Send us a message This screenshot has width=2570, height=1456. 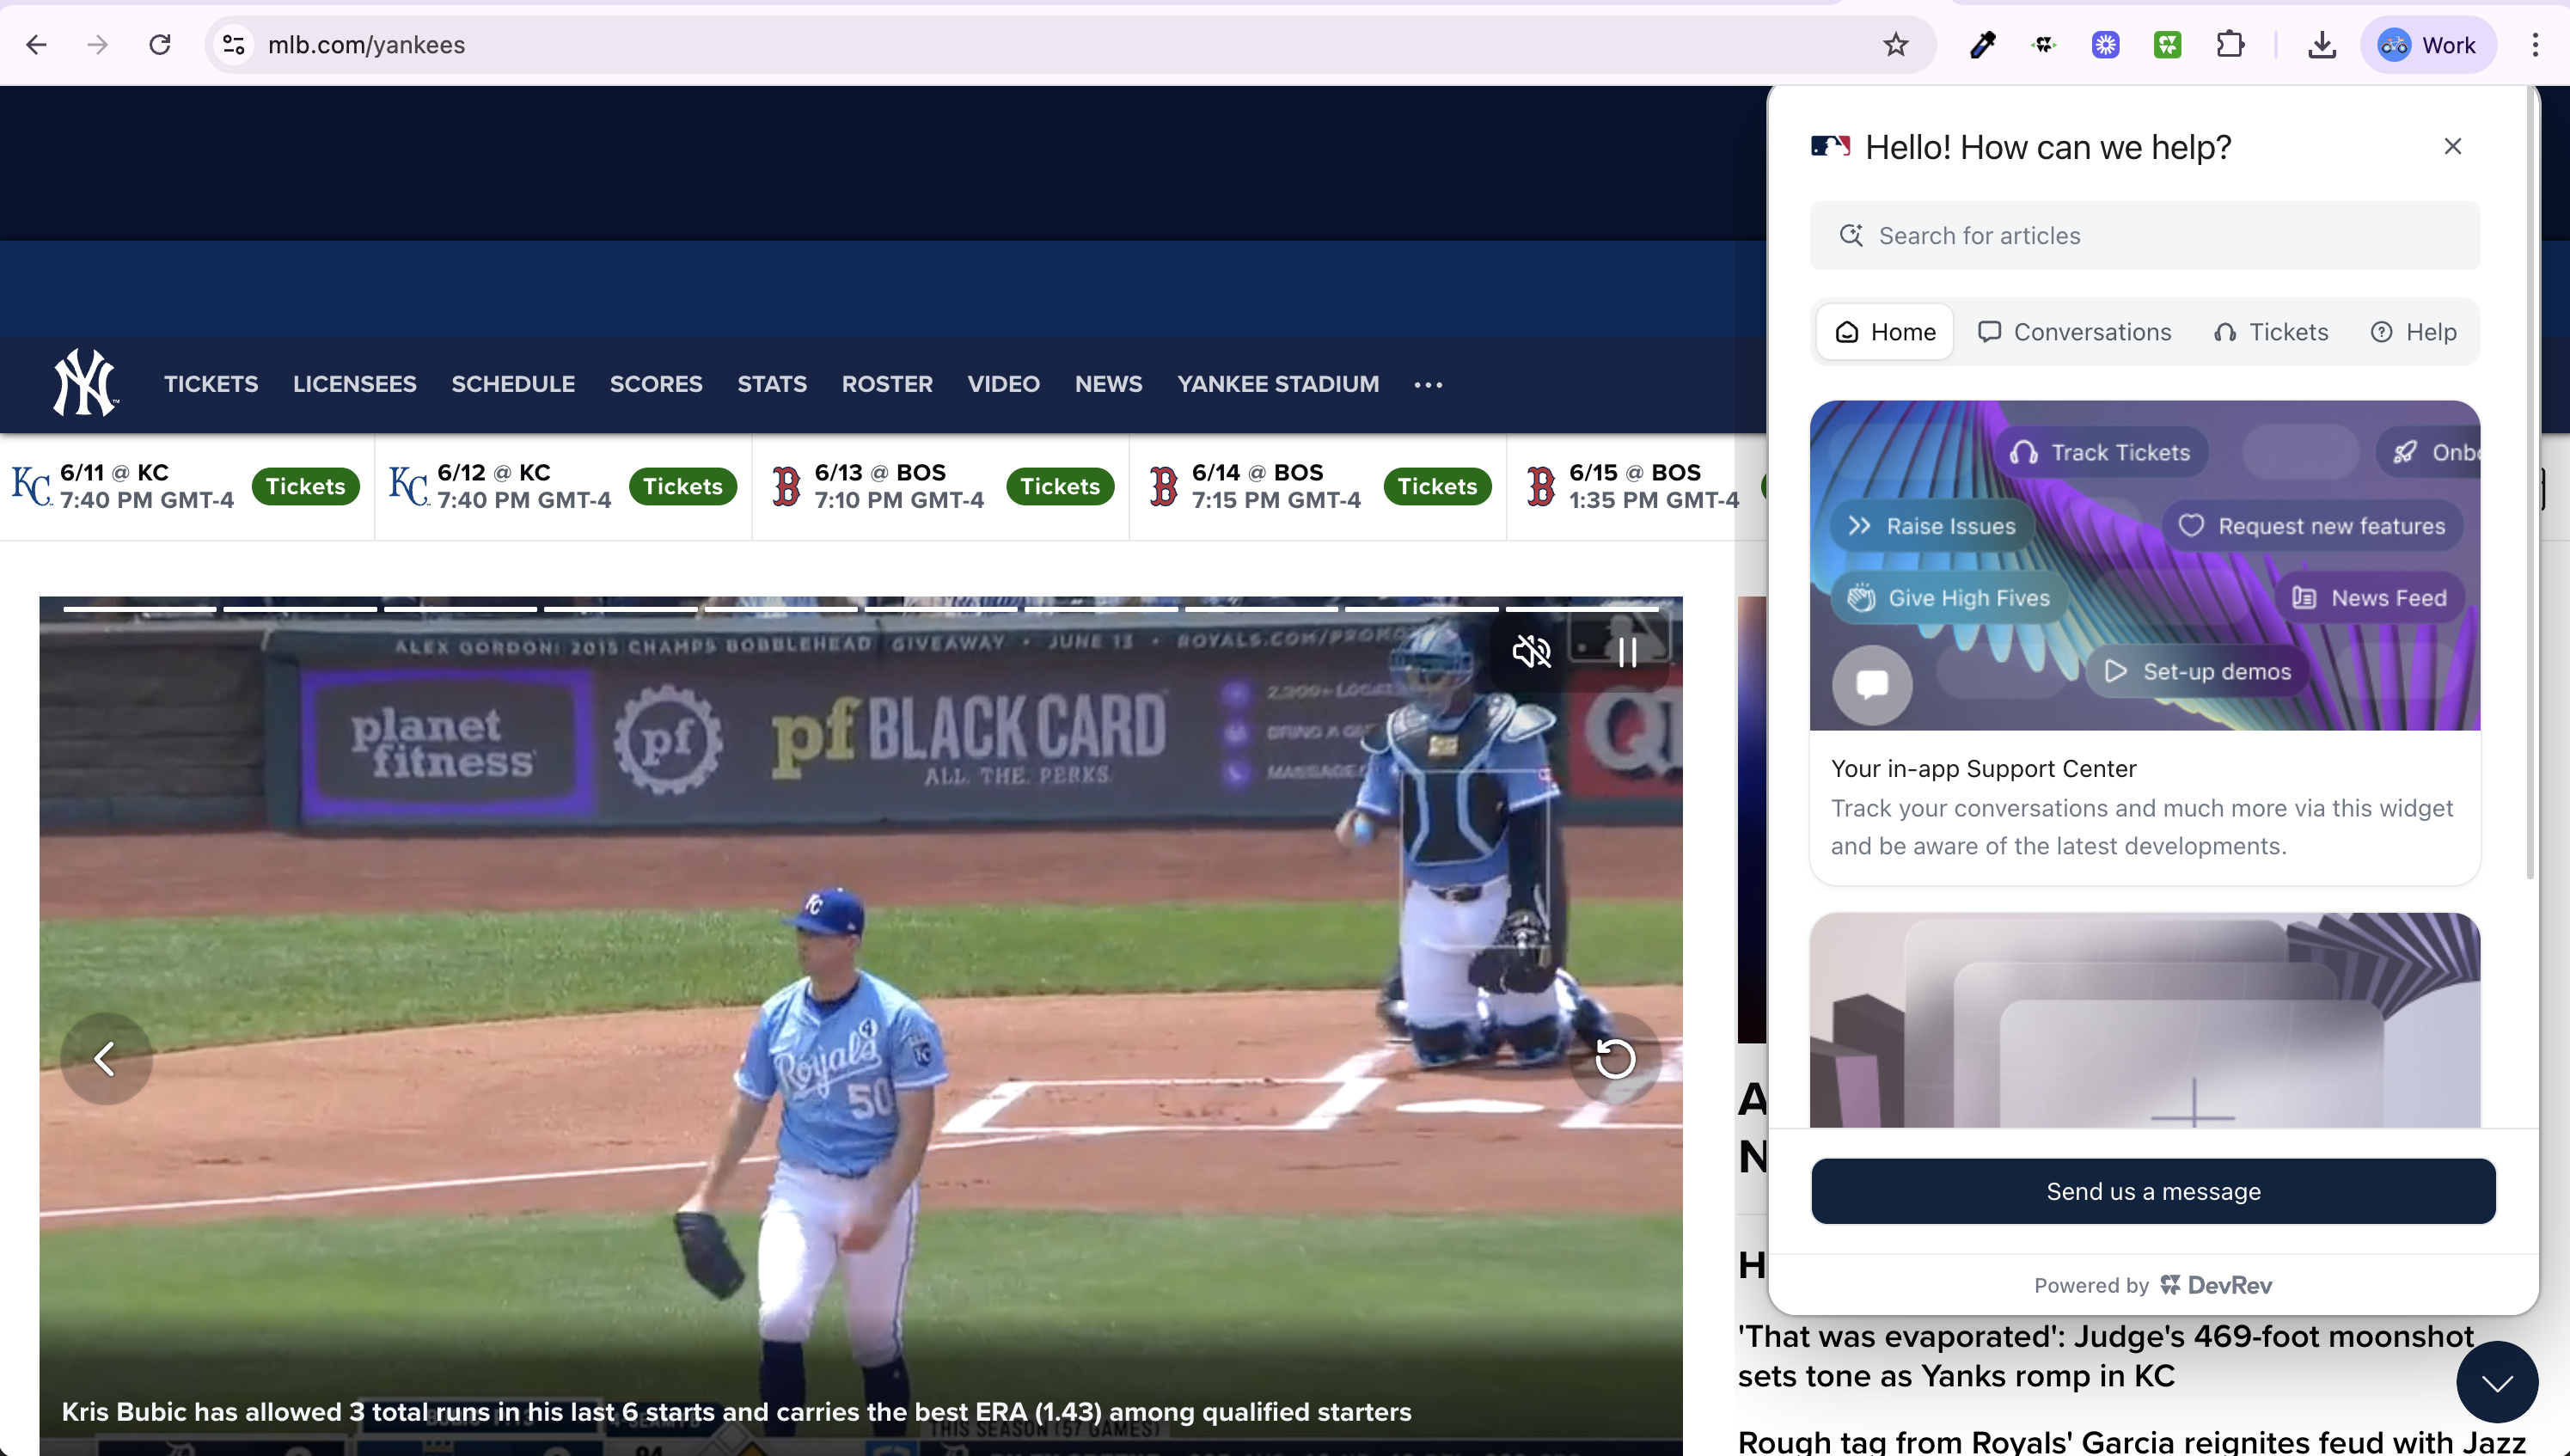pyautogui.click(x=2153, y=1191)
